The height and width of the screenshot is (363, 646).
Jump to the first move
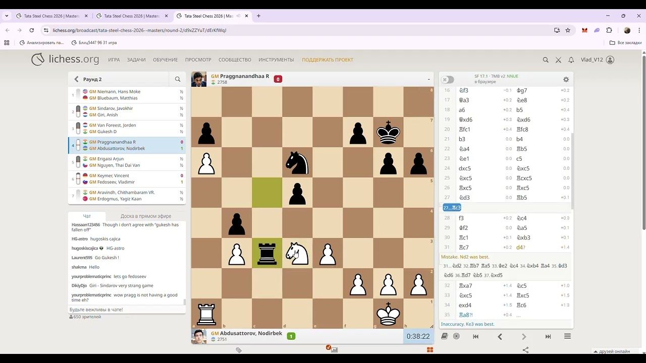click(x=475, y=336)
